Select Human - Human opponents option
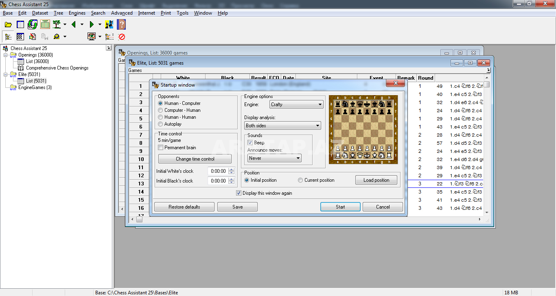 pos(177,117)
